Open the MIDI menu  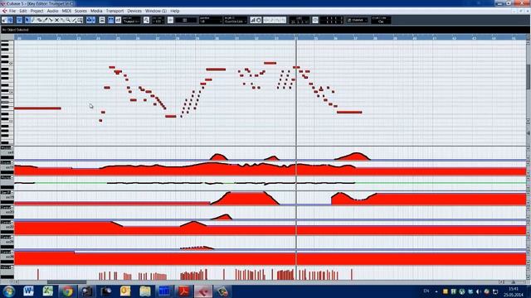pos(66,11)
